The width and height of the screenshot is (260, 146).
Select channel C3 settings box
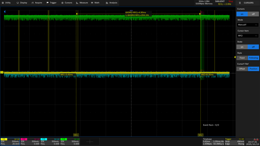tap(50, 142)
